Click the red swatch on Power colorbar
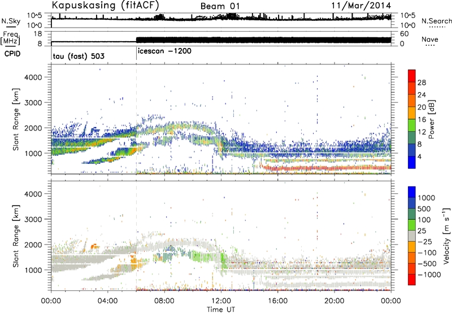This screenshot has height=313, width=452. coord(412,76)
